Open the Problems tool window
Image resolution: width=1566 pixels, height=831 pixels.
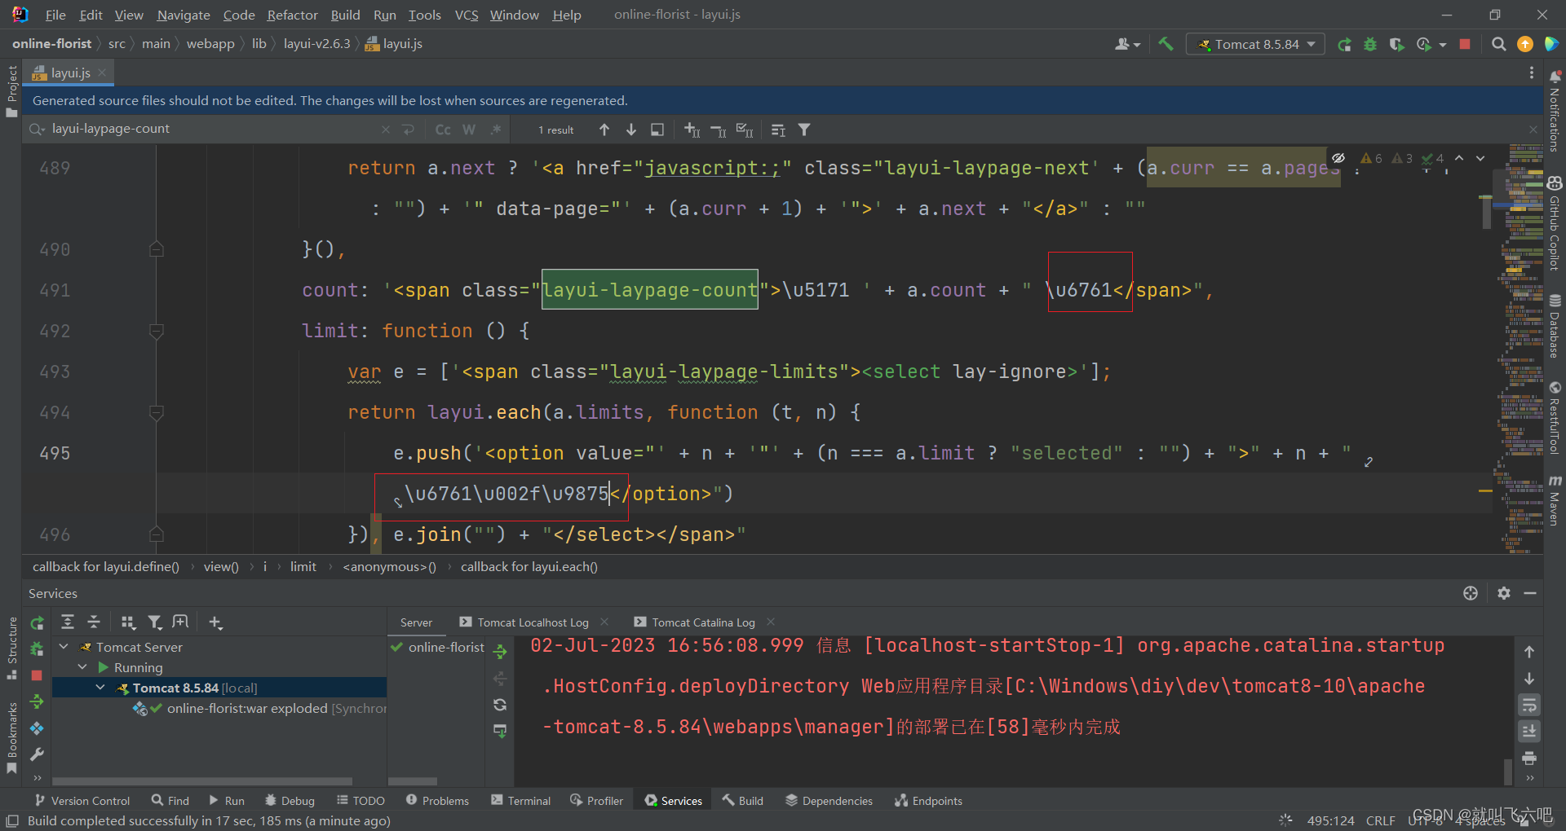[438, 801]
